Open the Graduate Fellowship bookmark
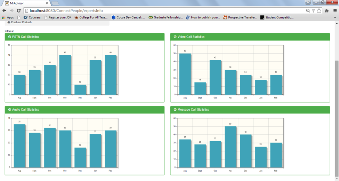This screenshot has height=181, width=339. (x=166, y=17)
